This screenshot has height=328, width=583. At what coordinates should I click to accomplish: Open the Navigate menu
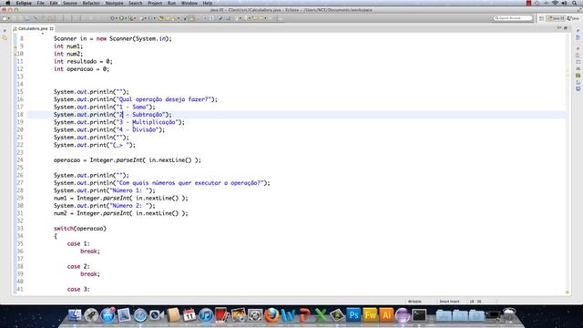(114, 3)
